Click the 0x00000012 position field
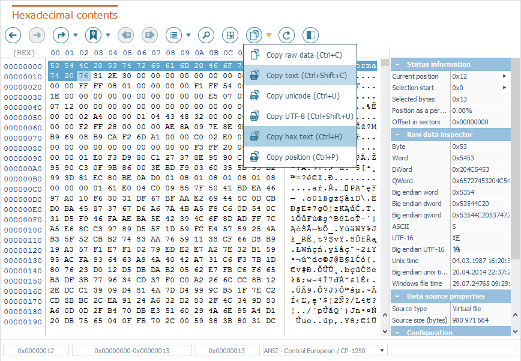 [35, 351]
